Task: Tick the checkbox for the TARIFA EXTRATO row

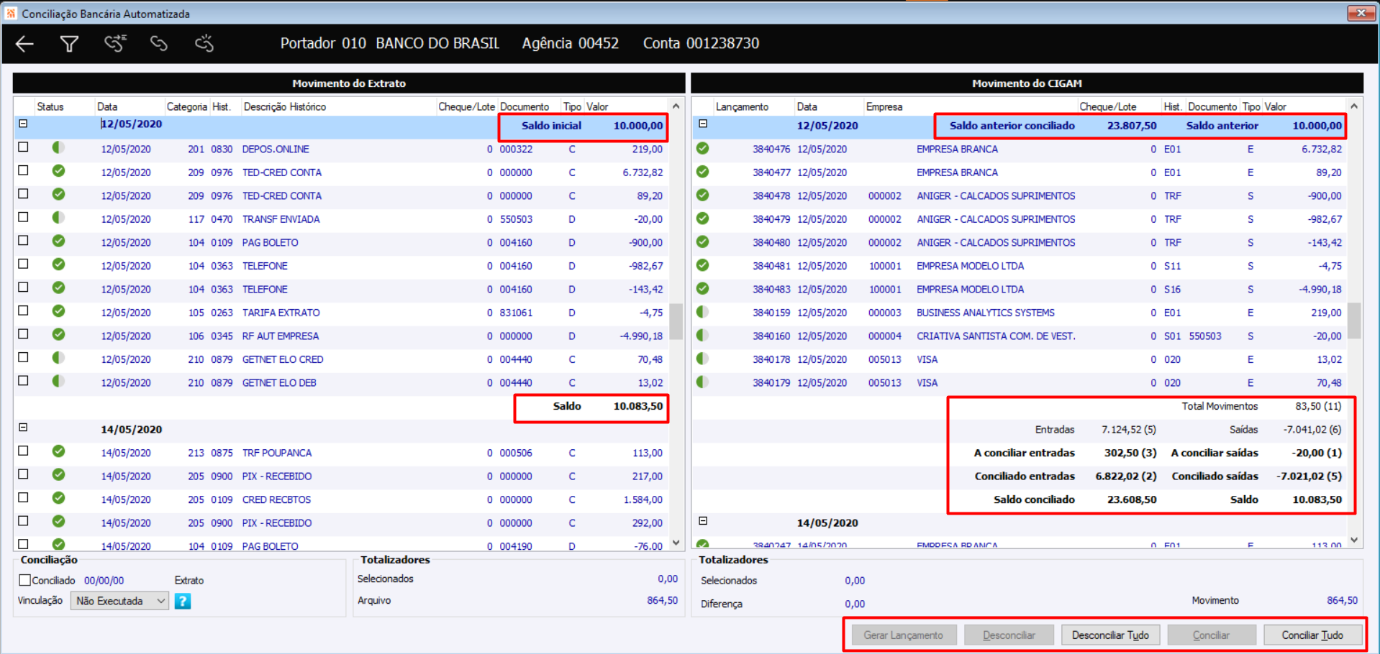Action: click(x=24, y=311)
